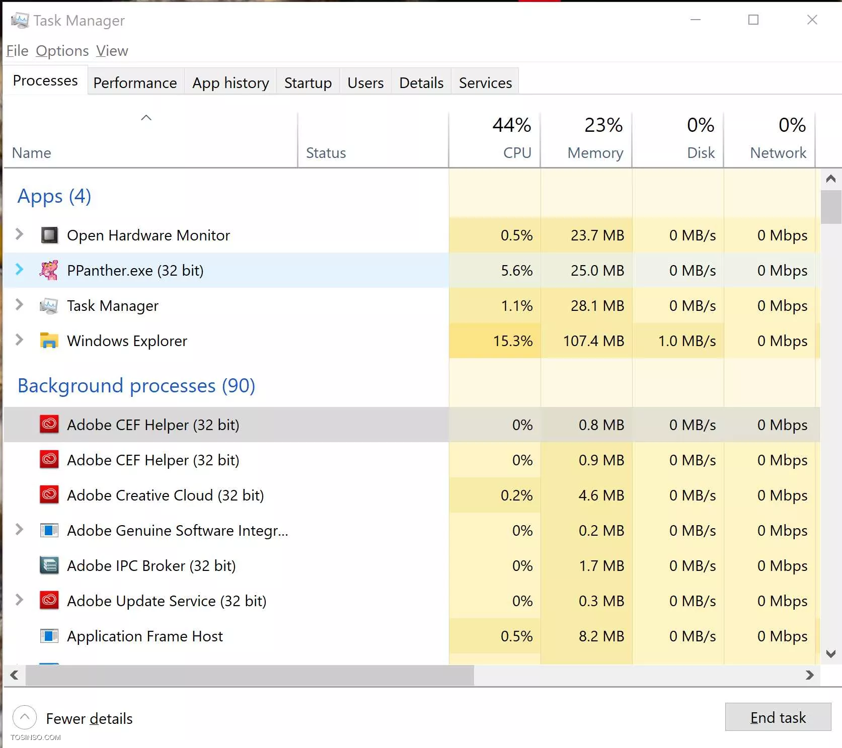Expand Adobe Update Service row
The width and height of the screenshot is (842, 748).
click(20, 600)
